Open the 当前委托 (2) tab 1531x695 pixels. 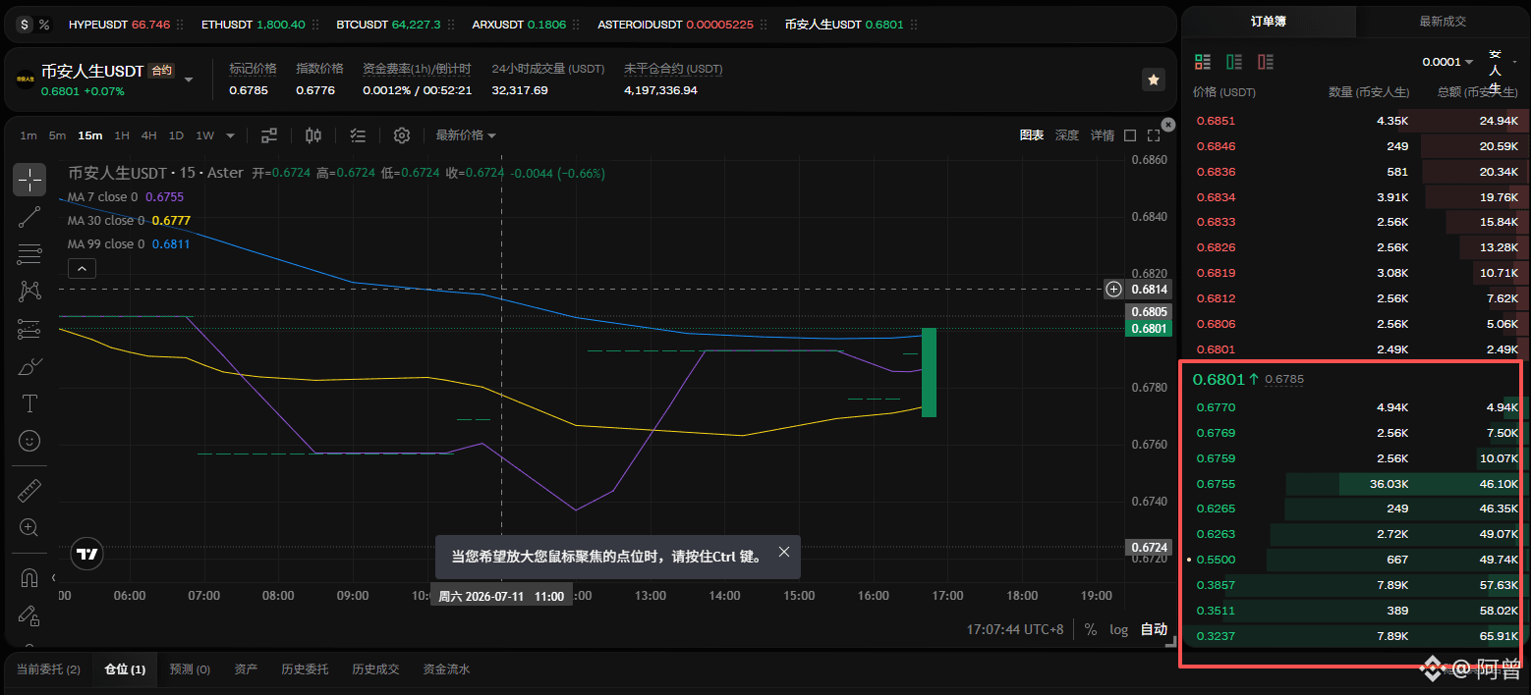(48, 669)
